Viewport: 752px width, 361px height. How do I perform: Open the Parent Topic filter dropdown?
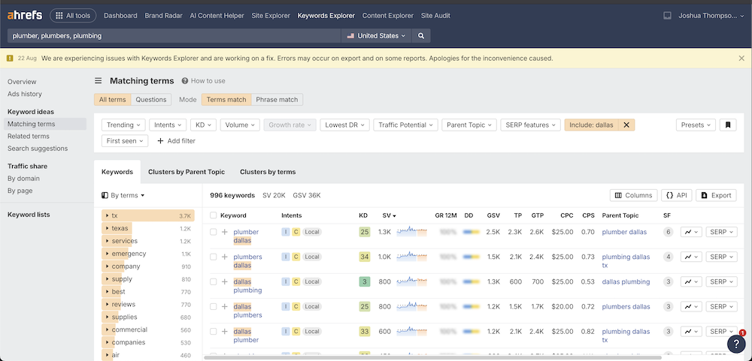(x=469, y=125)
